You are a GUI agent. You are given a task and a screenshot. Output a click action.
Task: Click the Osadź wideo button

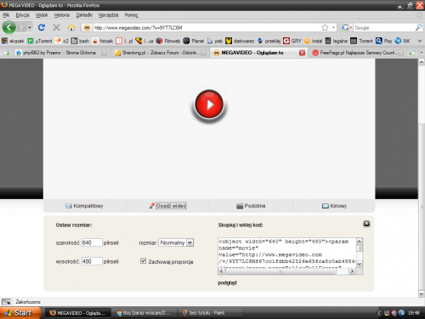click(167, 206)
